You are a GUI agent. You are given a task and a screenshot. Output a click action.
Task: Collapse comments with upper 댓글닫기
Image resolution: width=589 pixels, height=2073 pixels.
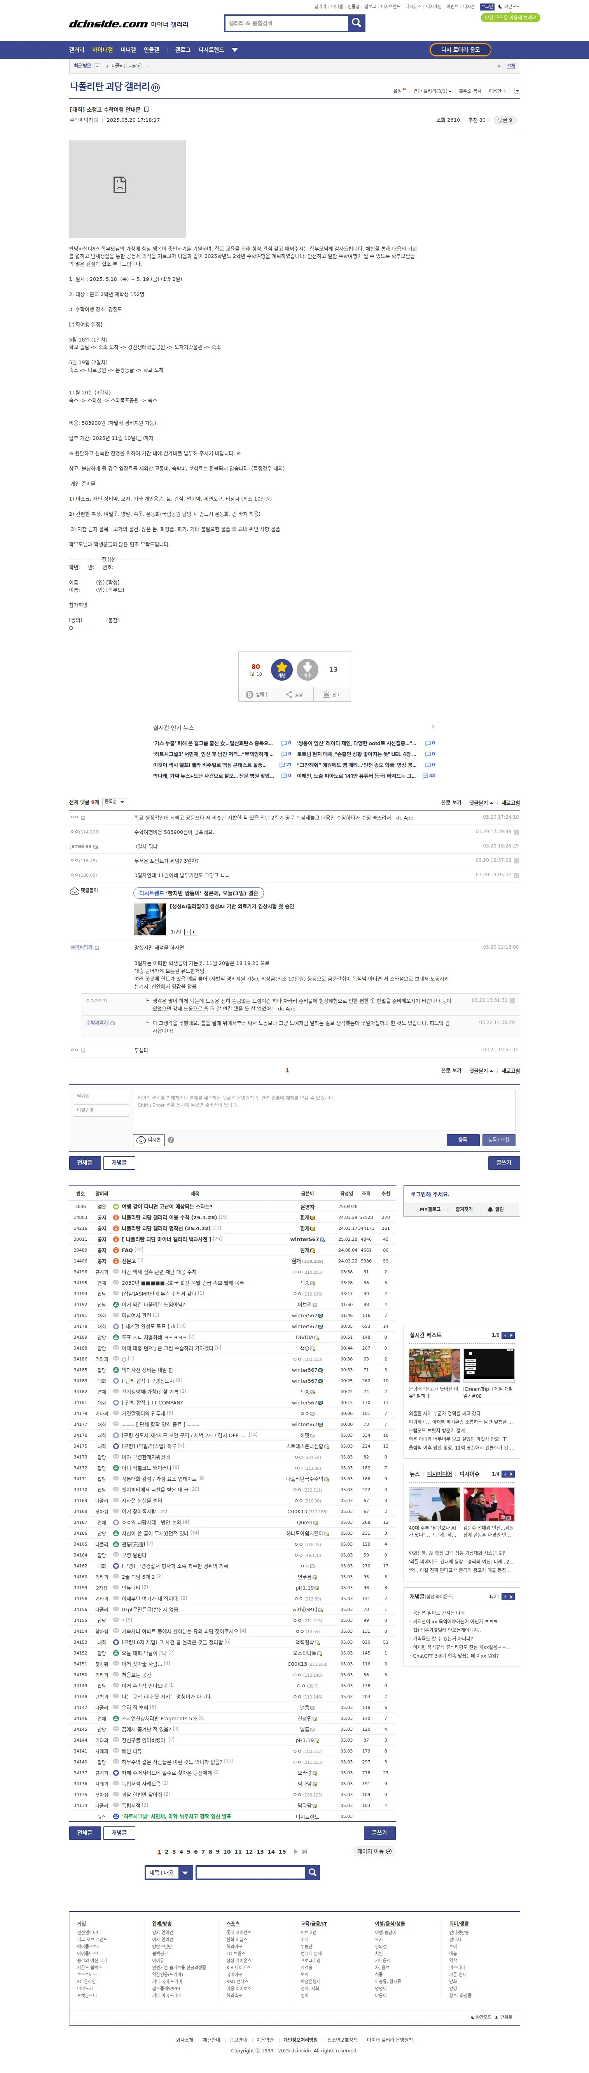[481, 802]
